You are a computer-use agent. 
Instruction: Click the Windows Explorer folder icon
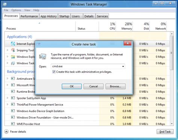[13, 57]
